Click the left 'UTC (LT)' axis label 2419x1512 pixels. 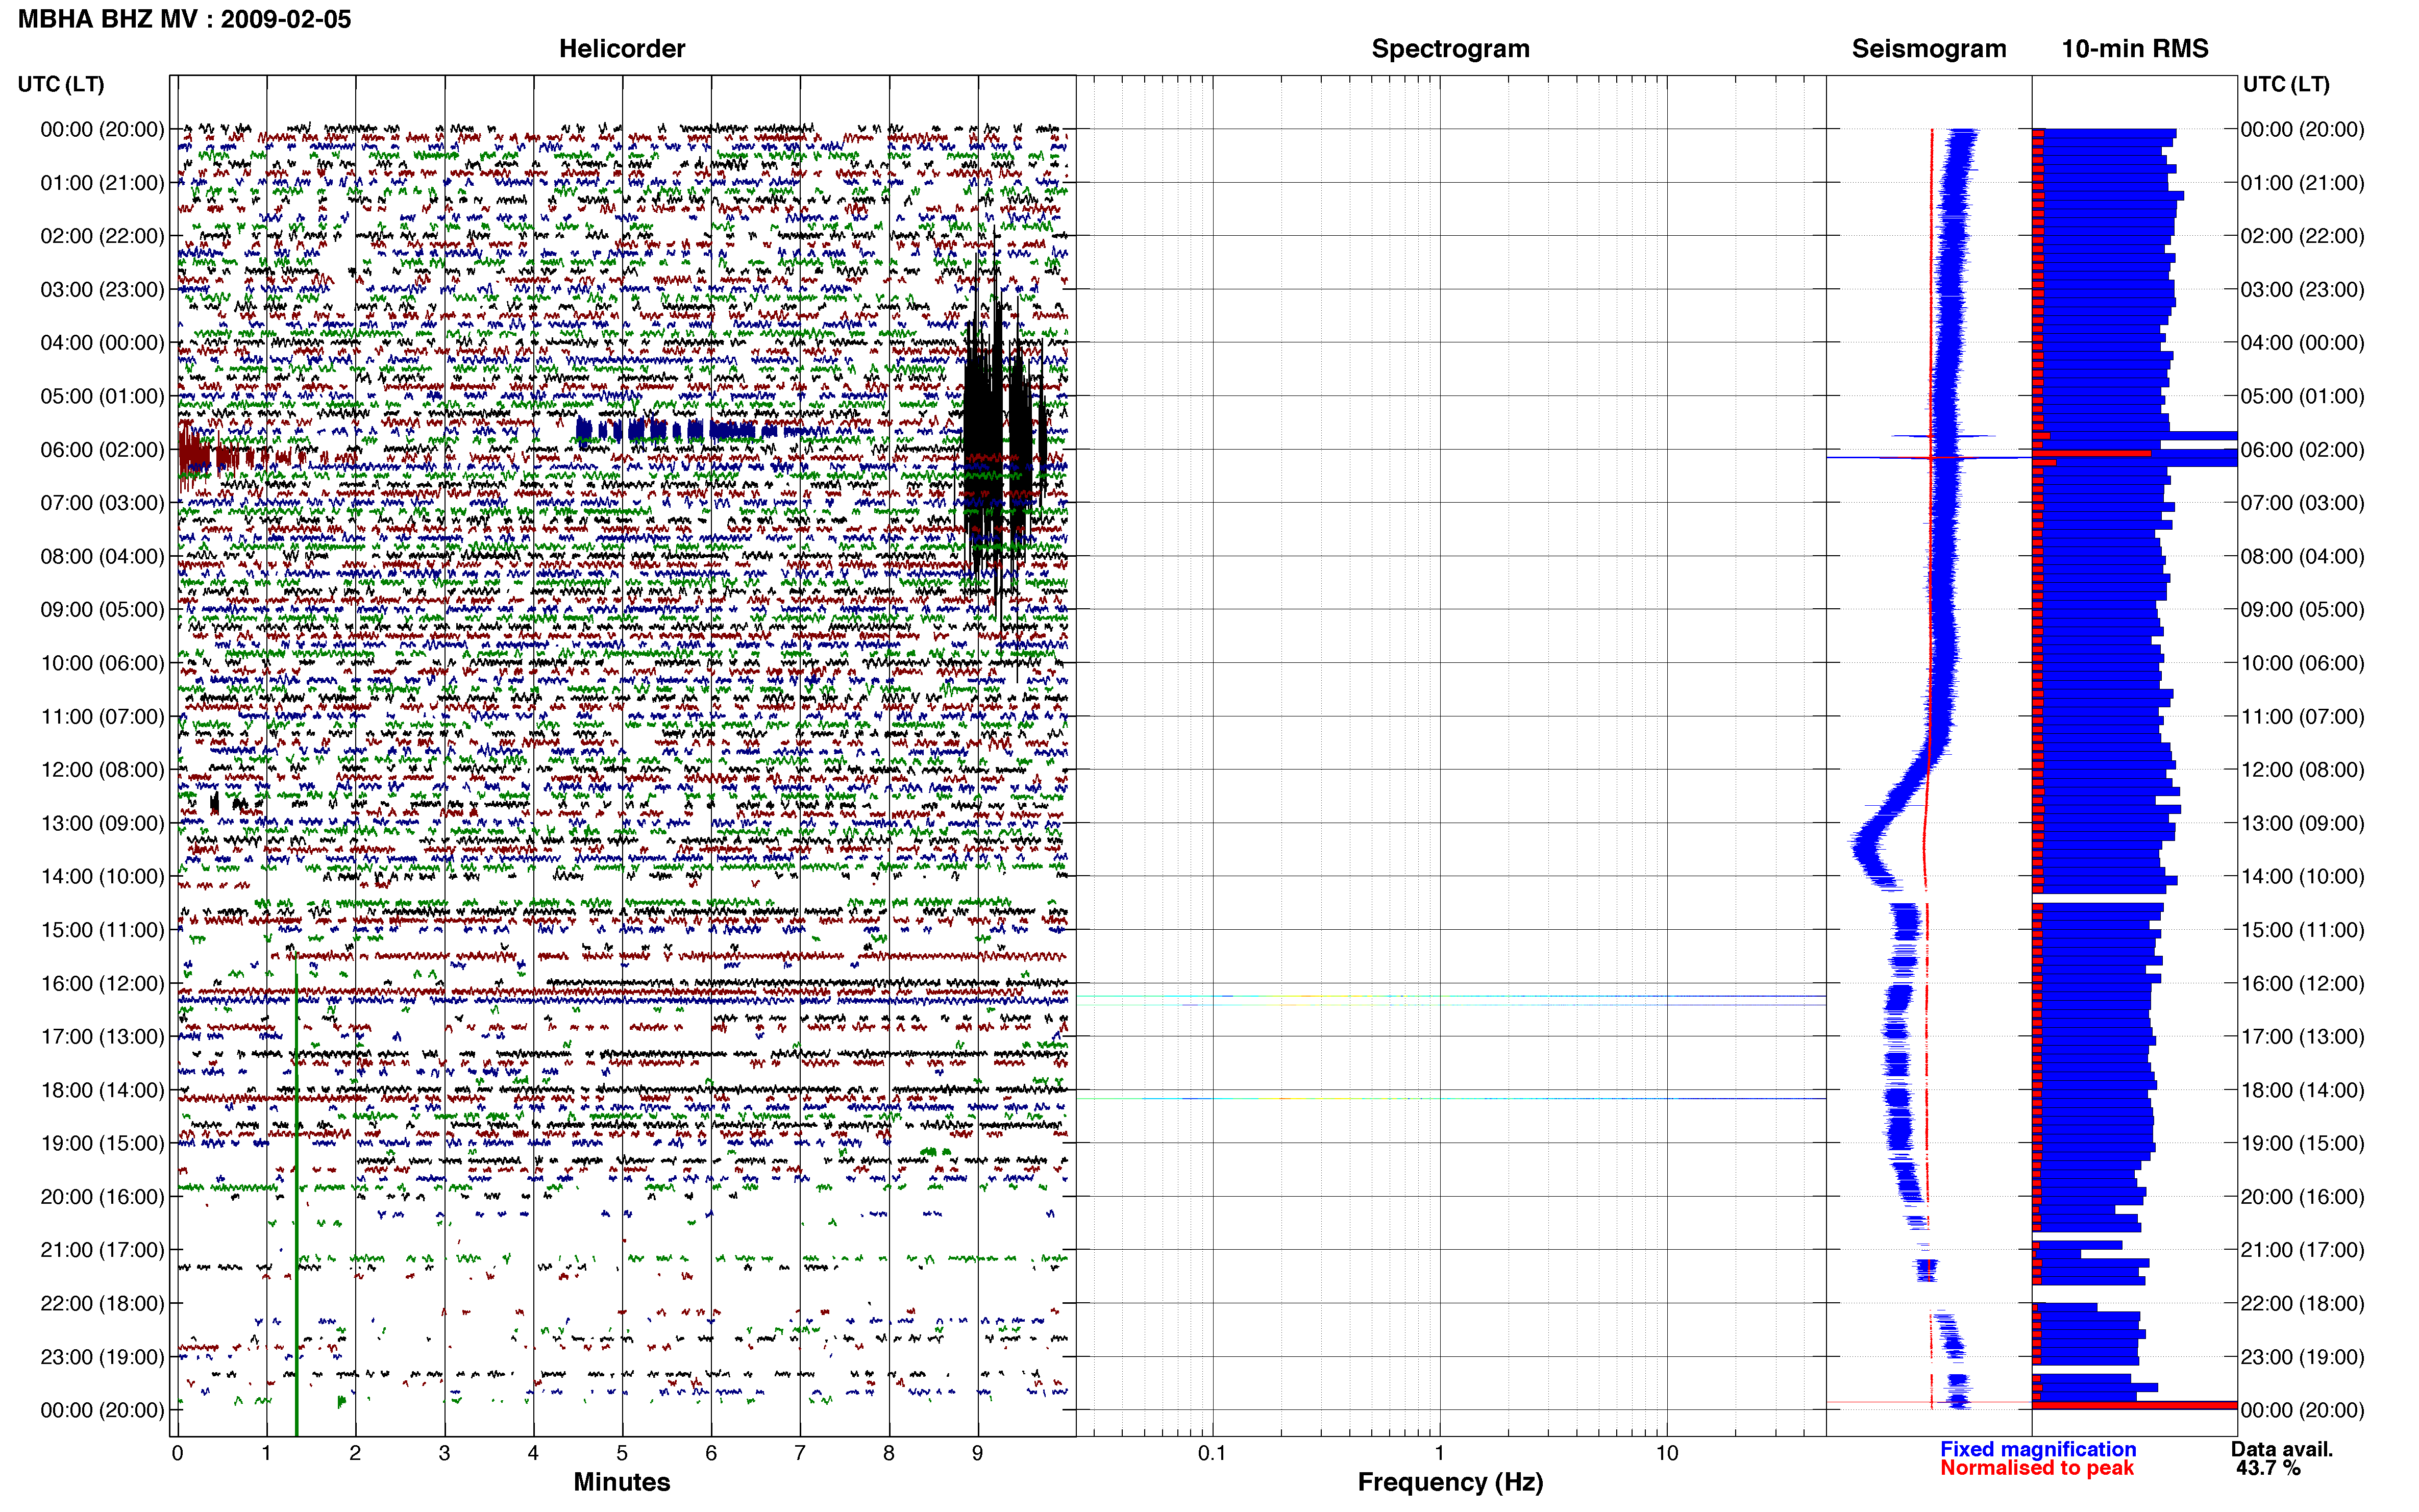[61, 84]
